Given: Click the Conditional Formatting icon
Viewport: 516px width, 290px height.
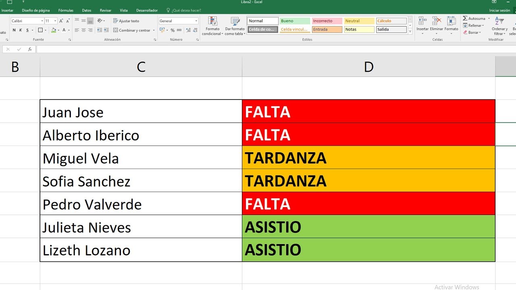Looking at the screenshot, I should point(212,22).
